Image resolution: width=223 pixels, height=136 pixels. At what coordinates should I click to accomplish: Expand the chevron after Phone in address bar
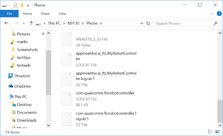coord(101,24)
